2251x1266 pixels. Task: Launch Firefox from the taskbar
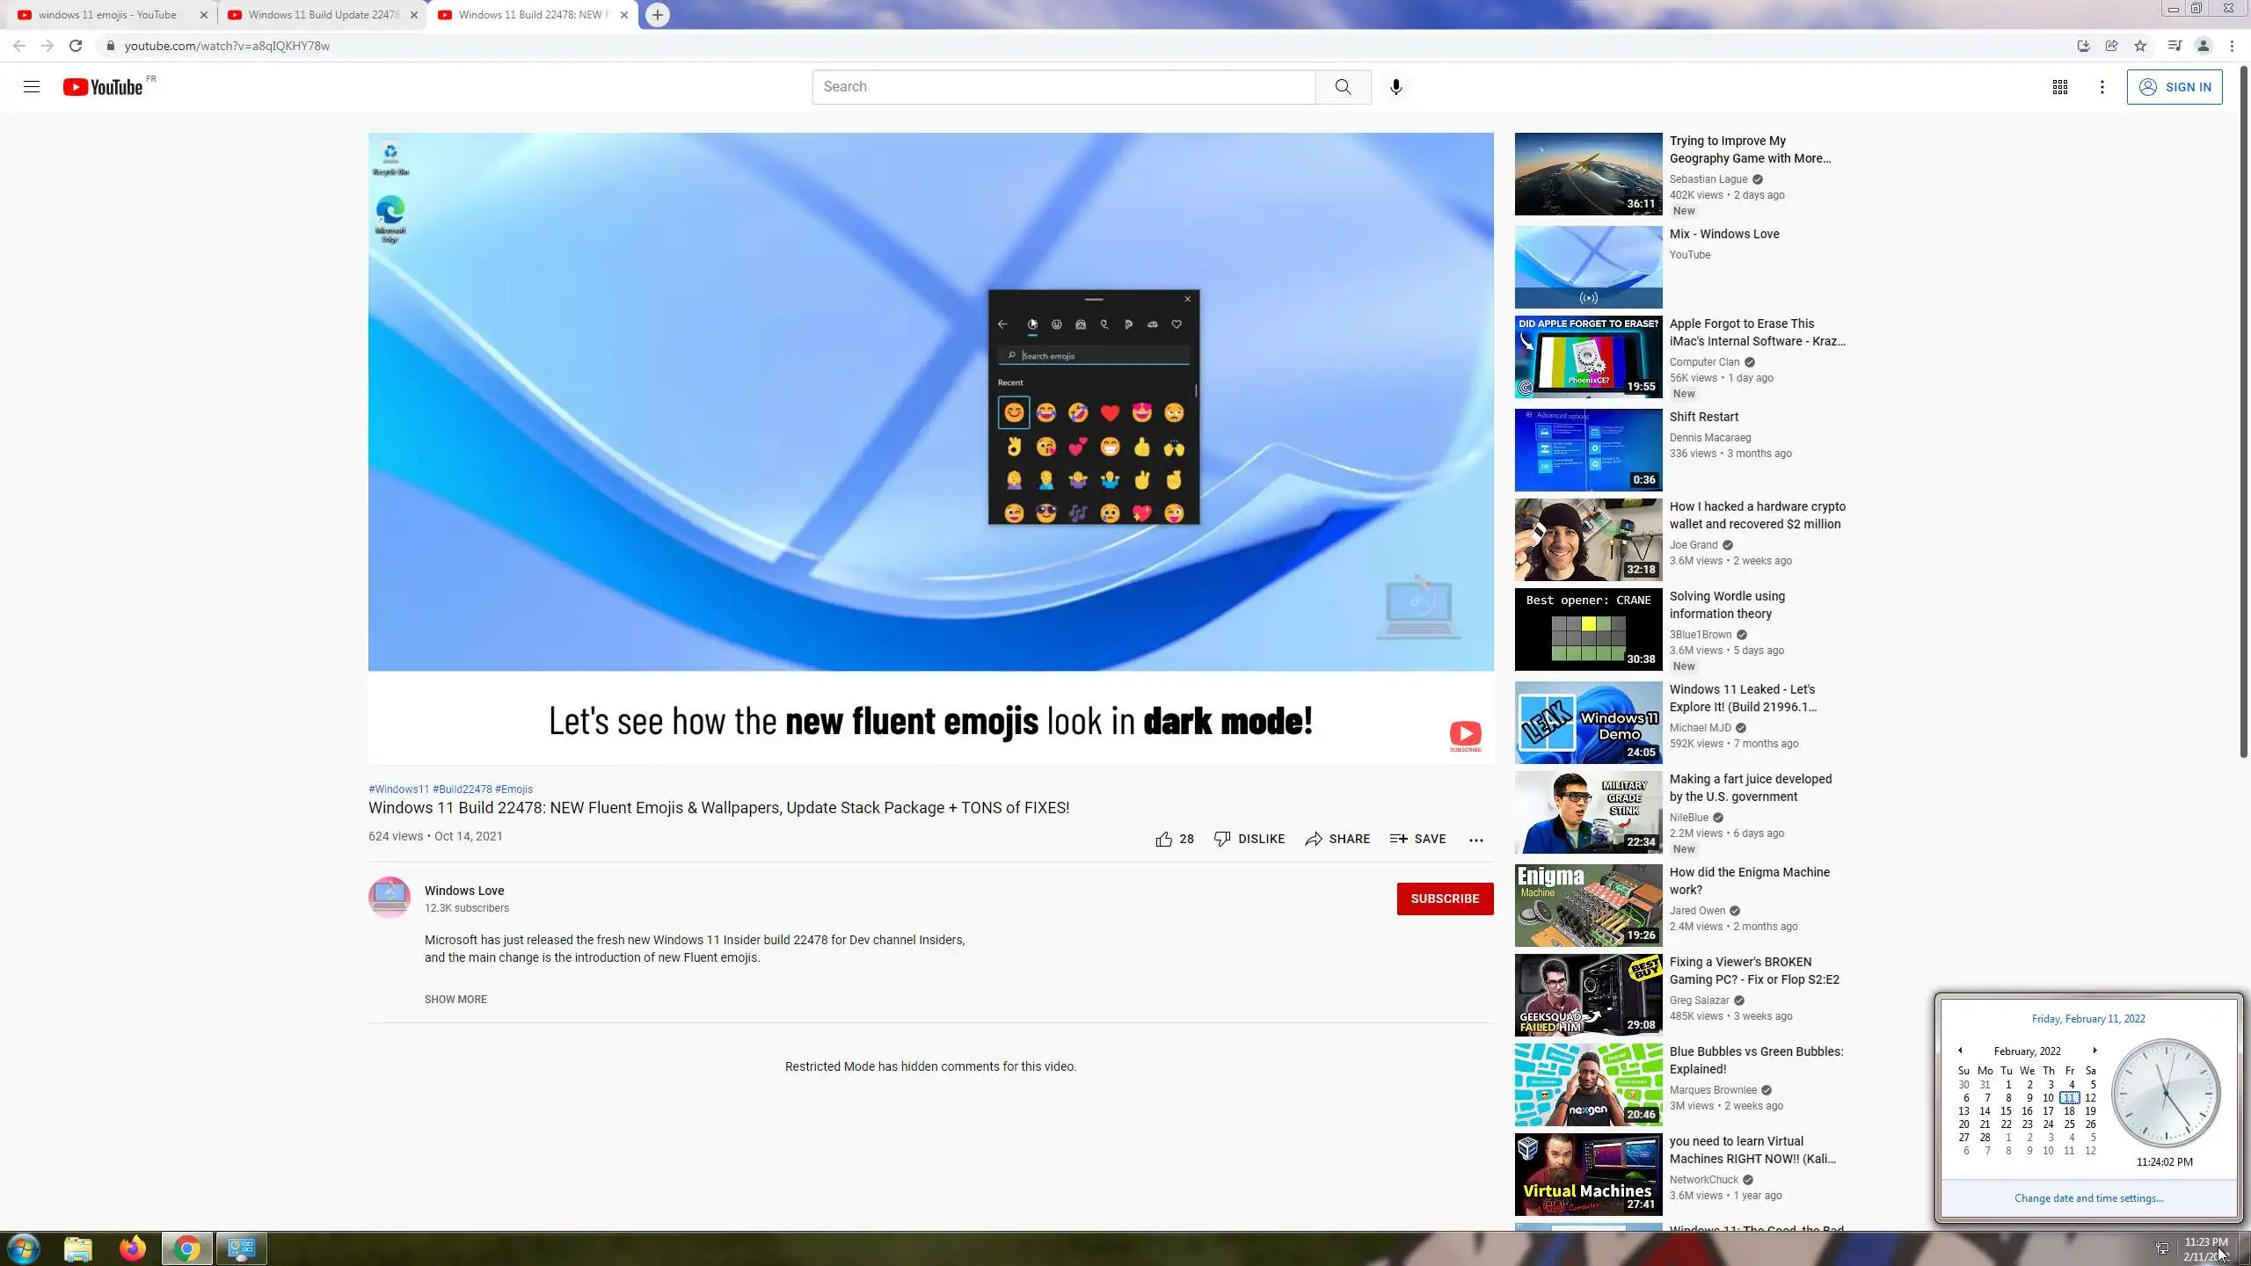(133, 1248)
